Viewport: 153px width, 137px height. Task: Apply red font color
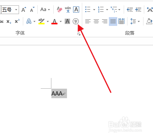pos(54,21)
